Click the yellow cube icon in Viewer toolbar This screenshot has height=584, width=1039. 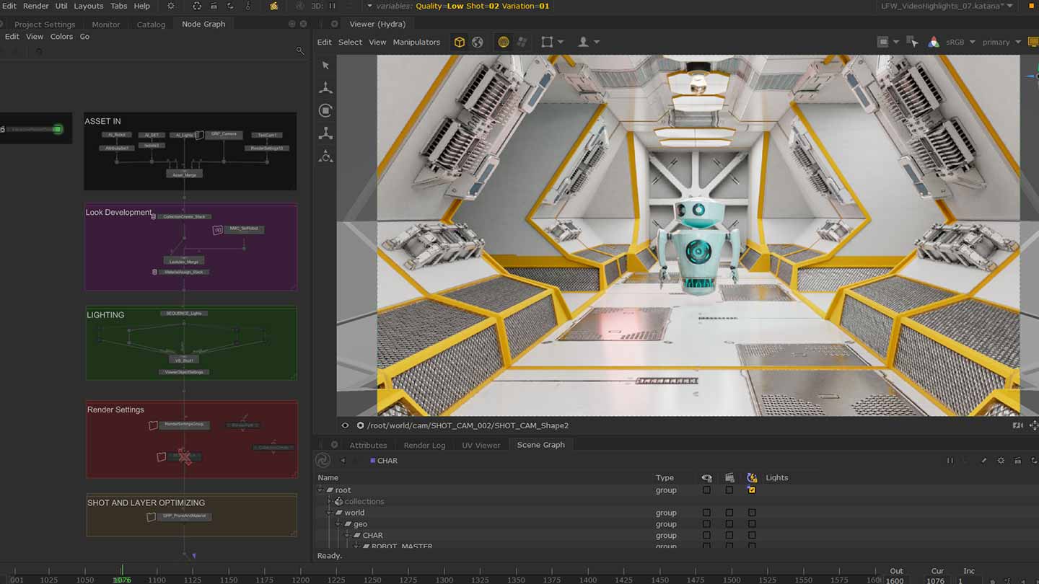click(x=460, y=43)
